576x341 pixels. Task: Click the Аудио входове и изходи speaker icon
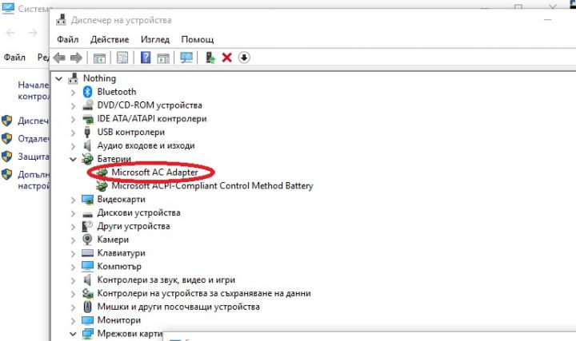(x=87, y=145)
